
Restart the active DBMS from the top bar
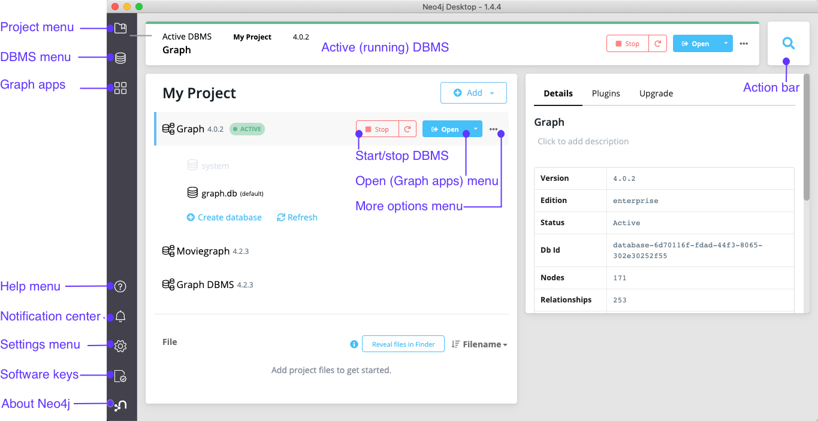pyautogui.click(x=657, y=44)
